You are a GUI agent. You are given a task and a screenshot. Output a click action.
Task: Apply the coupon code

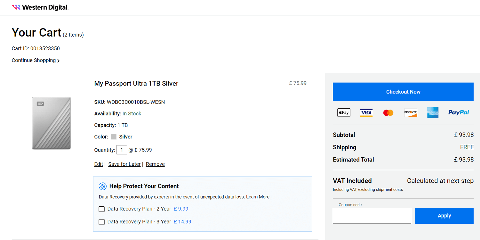(444, 216)
